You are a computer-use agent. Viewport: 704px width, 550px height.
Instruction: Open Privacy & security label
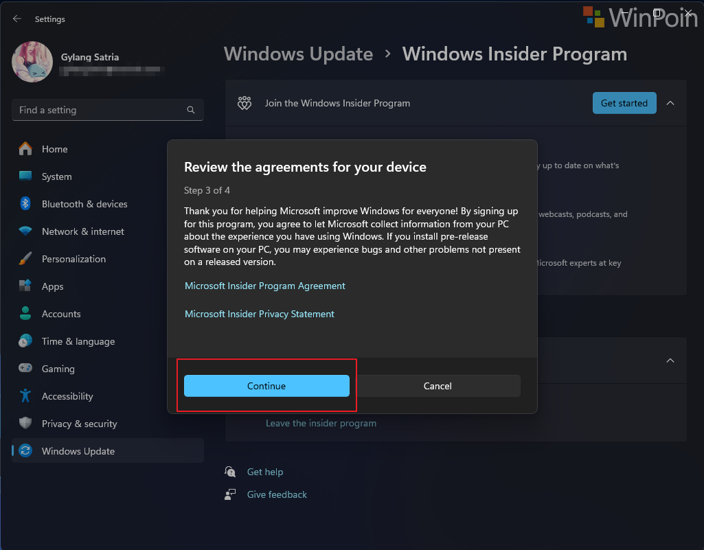click(x=80, y=424)
